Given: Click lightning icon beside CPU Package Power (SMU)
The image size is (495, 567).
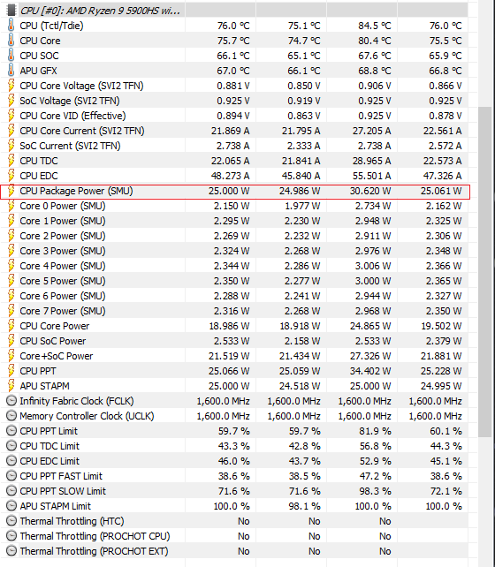Looking at the screenshot, I should click(11, 191).
